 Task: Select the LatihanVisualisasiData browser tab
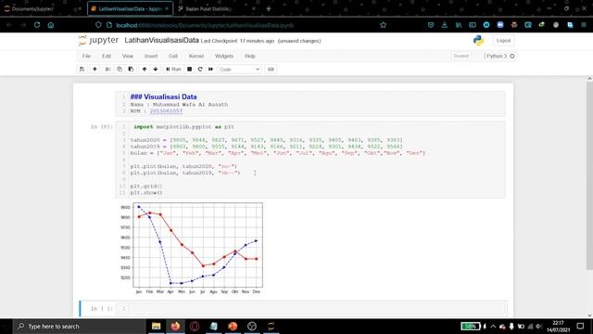[130, 8]
